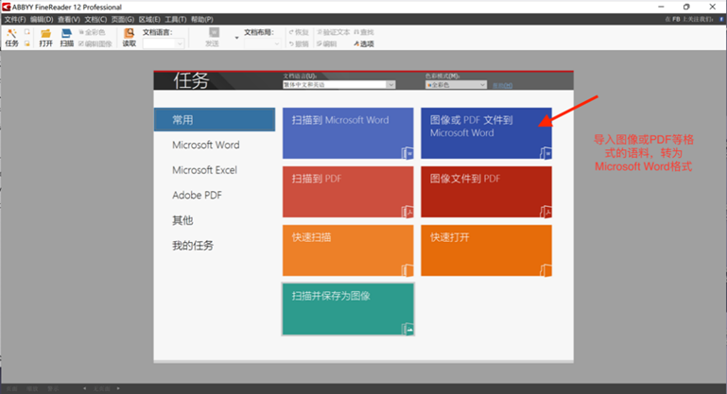727x394 pixels.
Task: Click the ABBYY FineReader logo in the title bar
Action: pyautogui.click(x=7, y=7)
